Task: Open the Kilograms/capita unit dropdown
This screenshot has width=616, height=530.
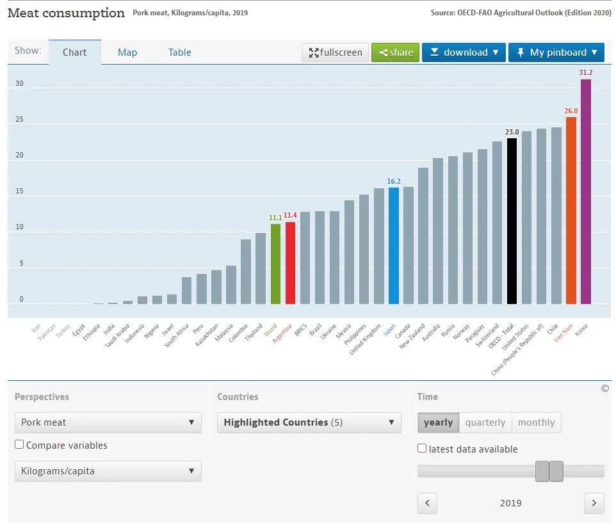Action: [108, 471]
